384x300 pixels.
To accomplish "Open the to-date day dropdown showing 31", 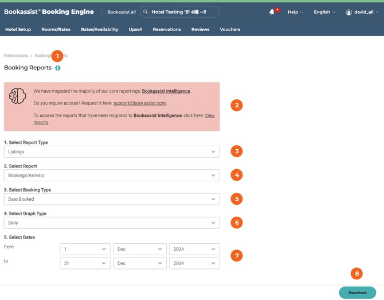I will click(85, 263).
